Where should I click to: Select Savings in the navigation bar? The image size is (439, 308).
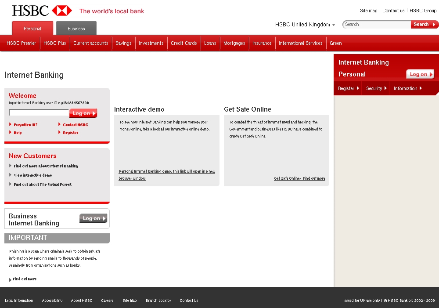[123, 43]
